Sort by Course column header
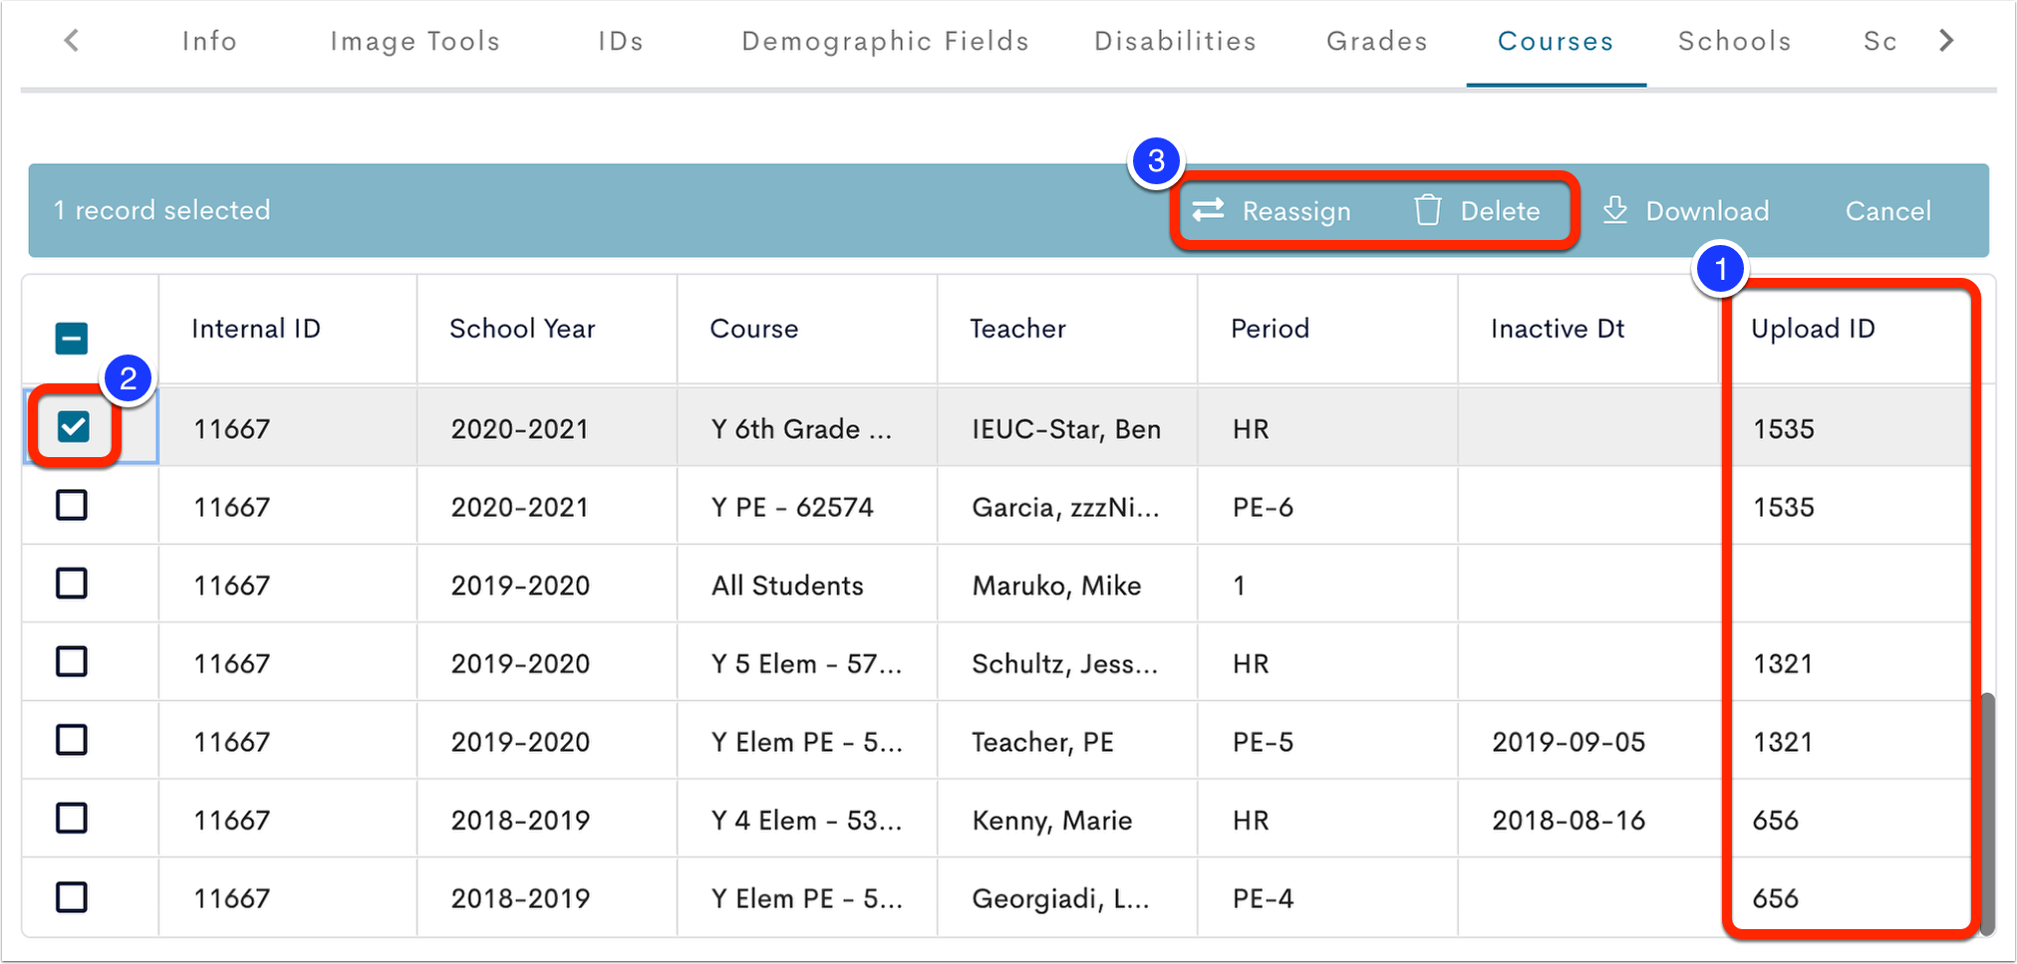This screenshot has height=964, width=2017. 754,329
